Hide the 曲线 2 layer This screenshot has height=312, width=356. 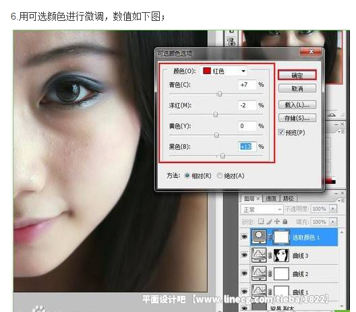pyautogui.click(x=244, y=273)
